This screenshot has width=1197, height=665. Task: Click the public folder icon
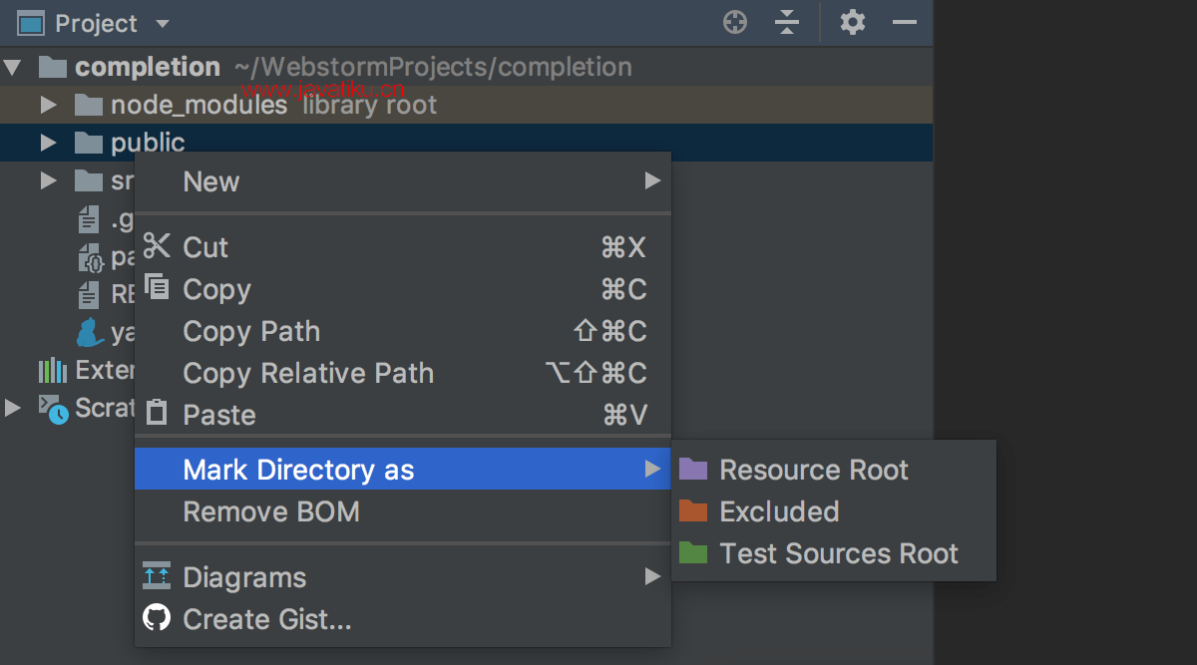tap(89, 143)
